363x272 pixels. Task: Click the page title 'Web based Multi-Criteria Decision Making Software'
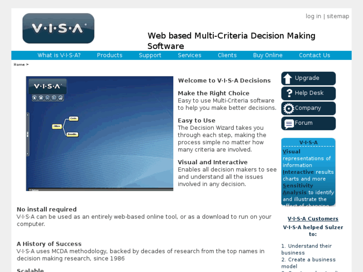tap(232, 41)
